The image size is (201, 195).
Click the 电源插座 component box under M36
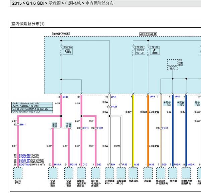(133, 173)
